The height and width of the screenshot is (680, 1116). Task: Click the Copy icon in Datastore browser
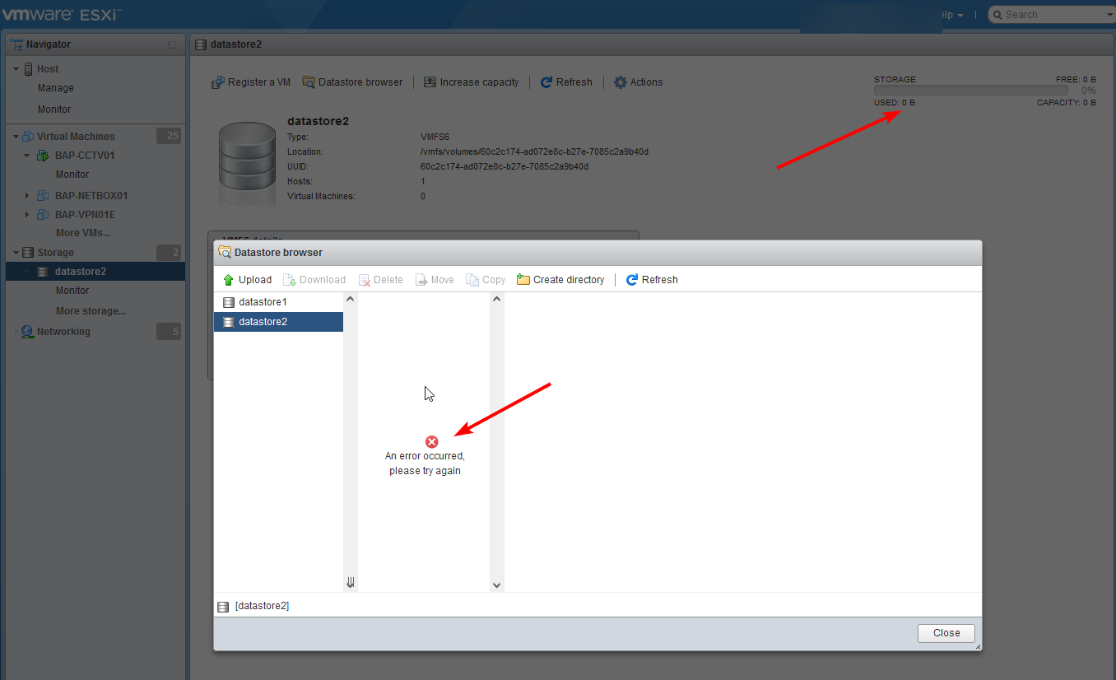pos(471,279)
